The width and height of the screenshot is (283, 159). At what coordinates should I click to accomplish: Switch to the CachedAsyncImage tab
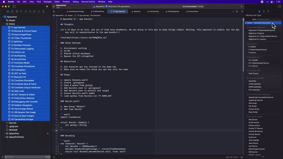[x=75, y=11]
